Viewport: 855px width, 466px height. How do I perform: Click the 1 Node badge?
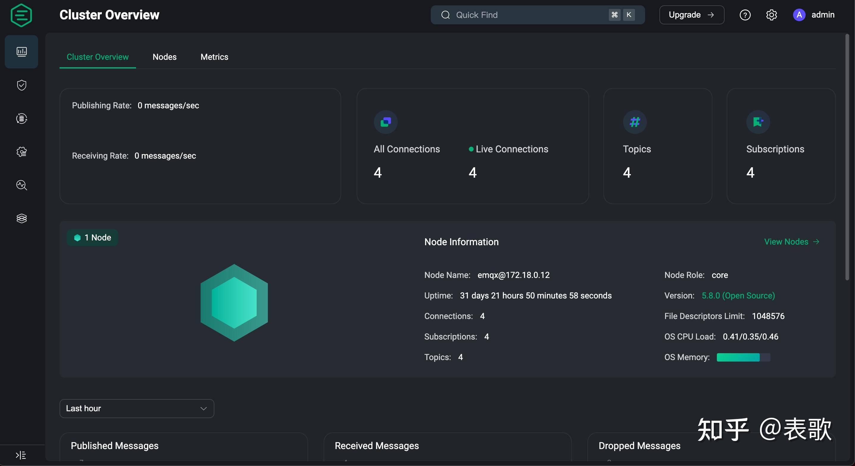pos(92,237)
